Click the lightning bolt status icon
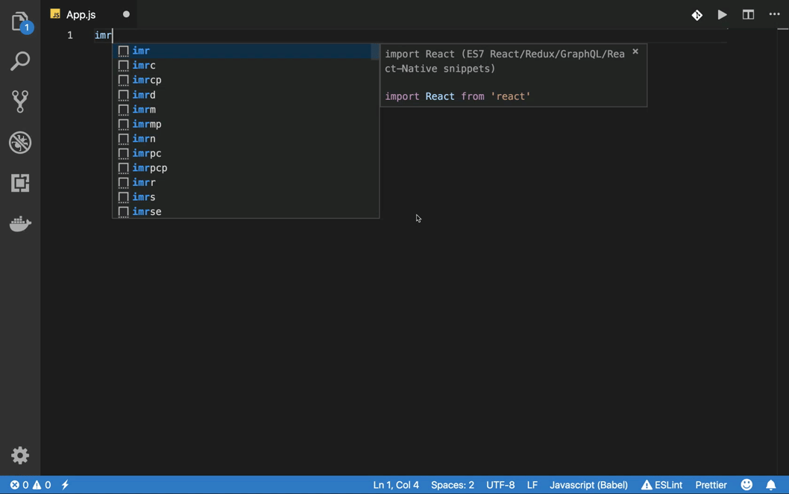The image size is (789, 494). 66,485
